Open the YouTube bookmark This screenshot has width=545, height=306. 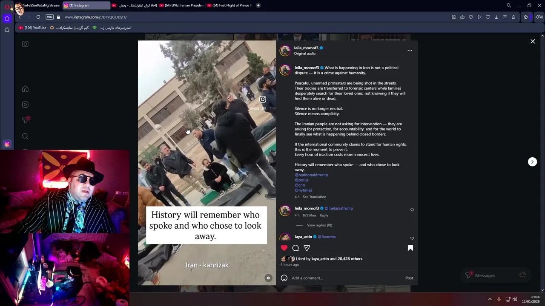tap(32, 28)
